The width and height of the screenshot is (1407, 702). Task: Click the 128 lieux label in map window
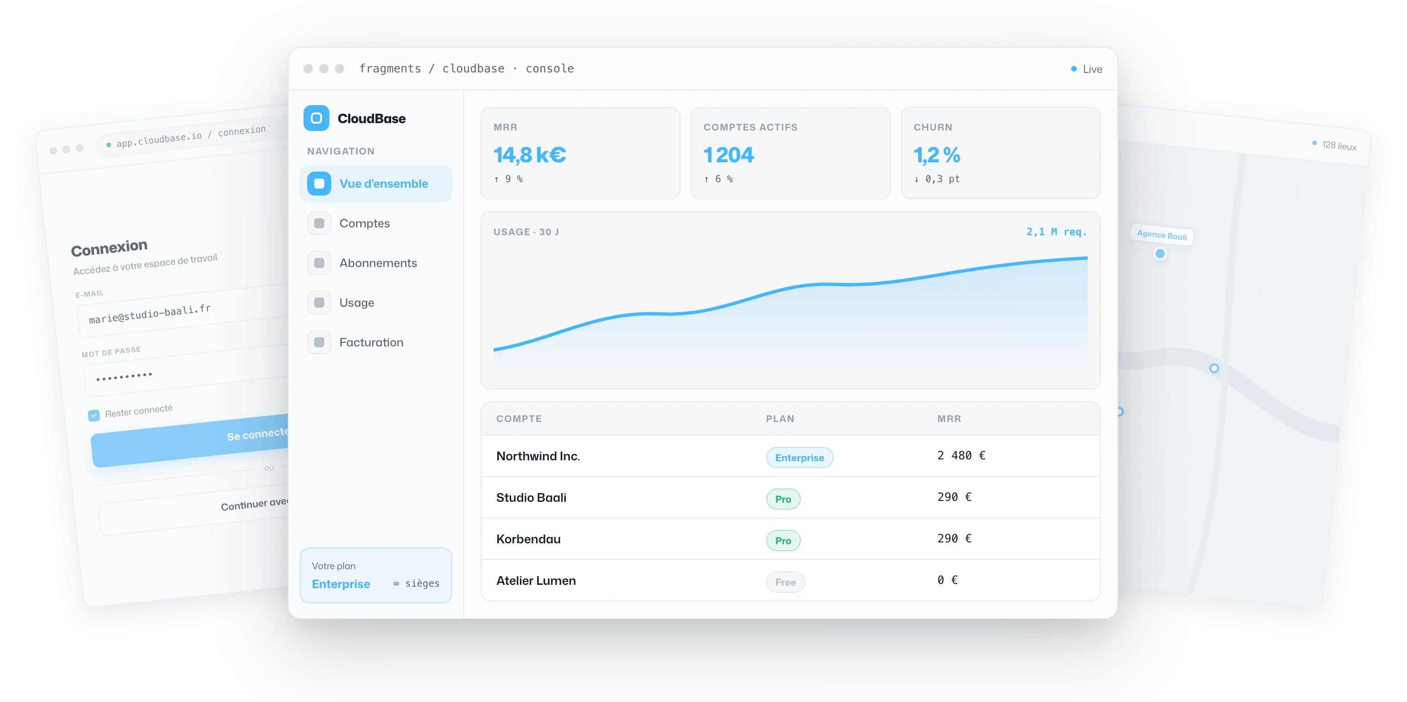pyautogui.click(x=1339, y=145)
